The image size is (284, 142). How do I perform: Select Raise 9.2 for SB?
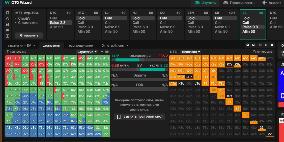click(x=223, y=27)
